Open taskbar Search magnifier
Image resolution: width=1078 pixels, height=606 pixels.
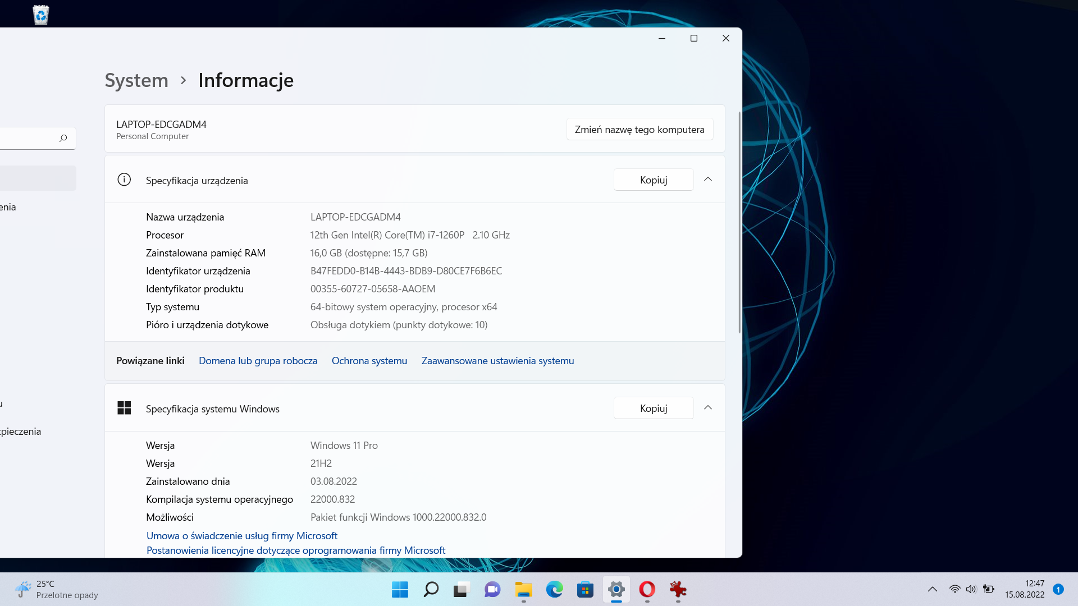tap(431, 589)
